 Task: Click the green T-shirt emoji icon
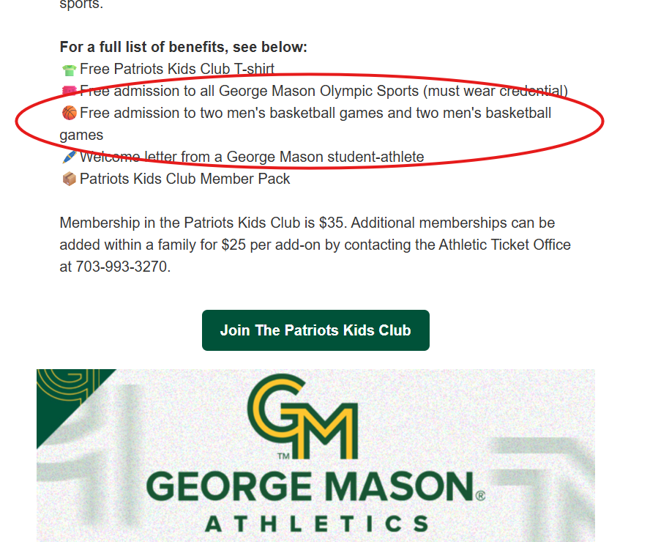coord(69,70)
